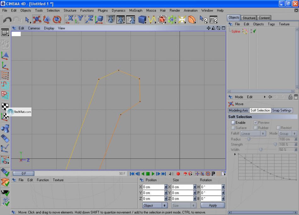Enable Soft Selection checkbox
Image resolution: width=299 pixels, height=215 pixels.
(233, 123)
